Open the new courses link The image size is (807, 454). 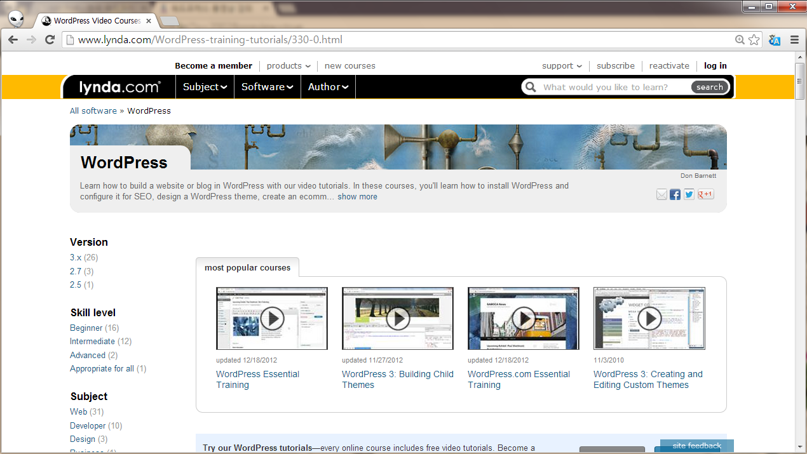tap(349, 65)
